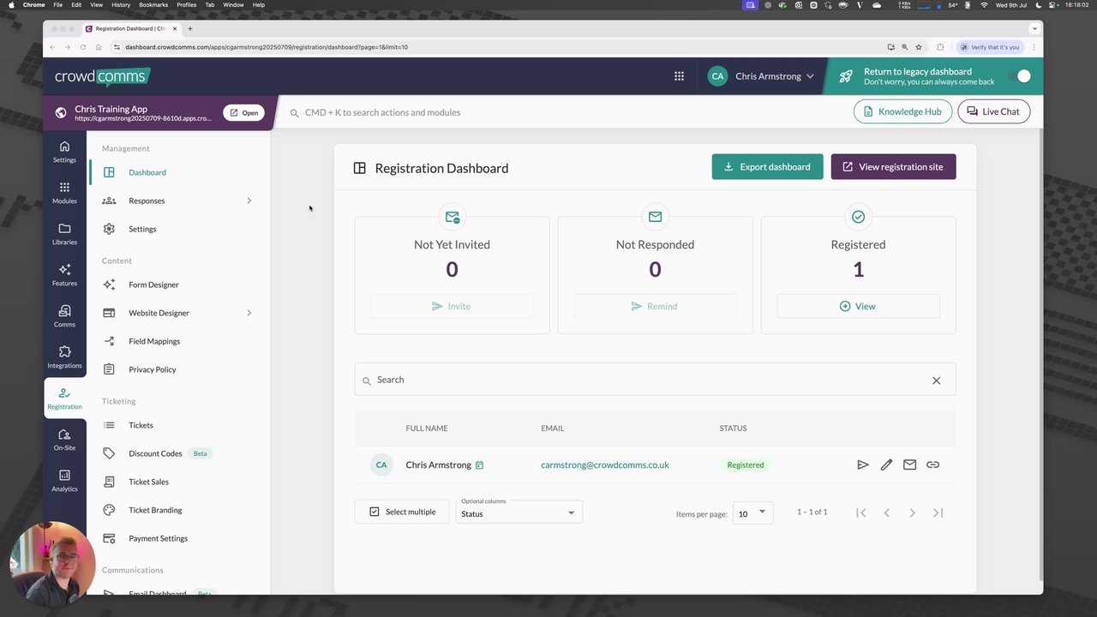This screenshot has height=617, width=1097.
Task: Click the envelope icon in Chris Armstrong row
Action: coord(909,464)
